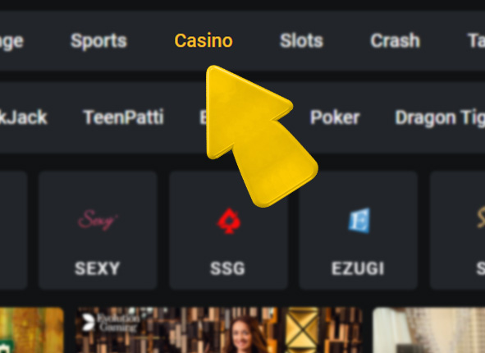The height and width of the screenshot is (353, 485).
Task: Open the EZUGI provider card label
Action: [x=358, y=268]
